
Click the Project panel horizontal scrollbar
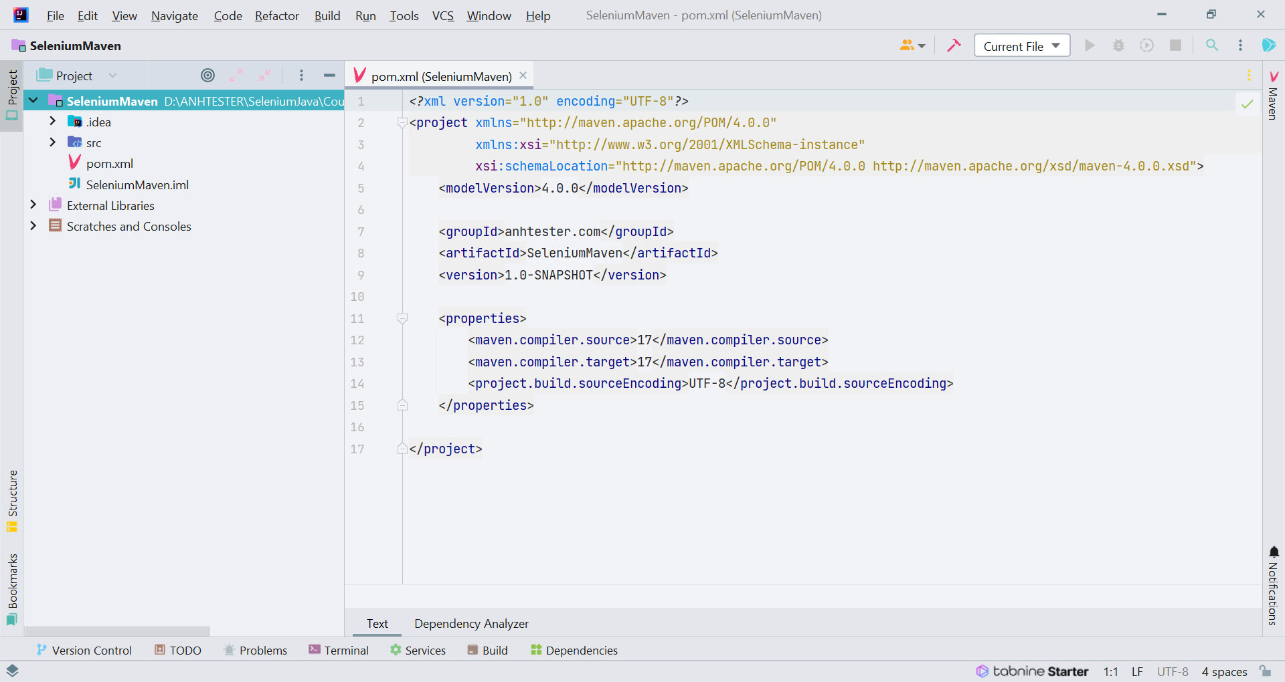[117, 631]
